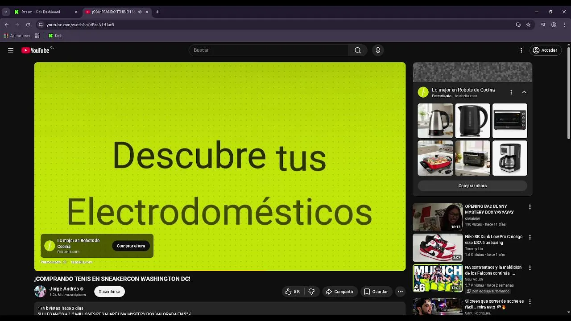Click the 174 k vistas hace 2 días description
The height and width of the screenshot is (321, 571).
pos(60,309)
